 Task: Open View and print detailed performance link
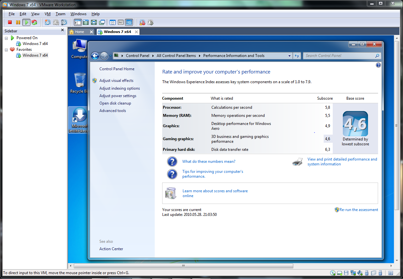click(x=342, y=162)
